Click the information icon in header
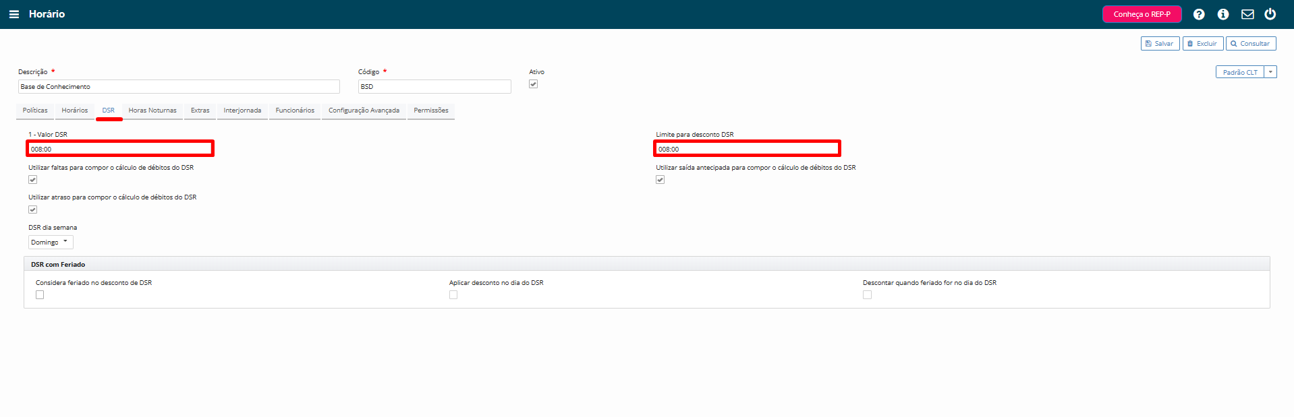 (x=1223, y=14)
